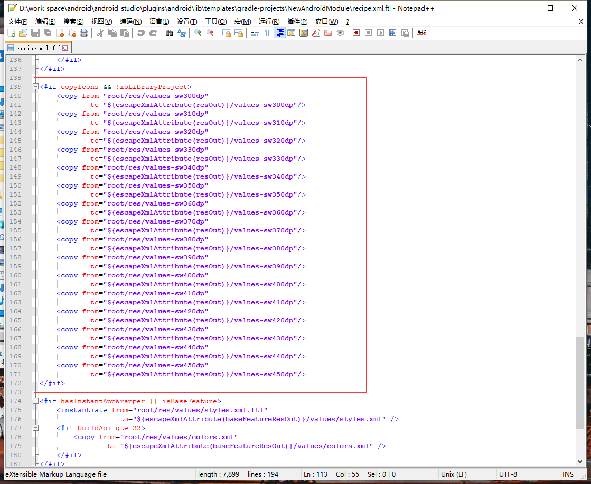Open the 编辑(E) menu
The width and height of the screenshot is (591, 484).
click(45, 22)
